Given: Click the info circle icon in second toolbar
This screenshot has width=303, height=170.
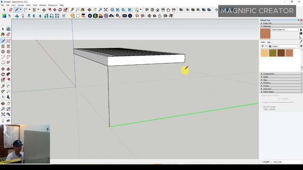Looking at the screenshot, I should point(130,16).
